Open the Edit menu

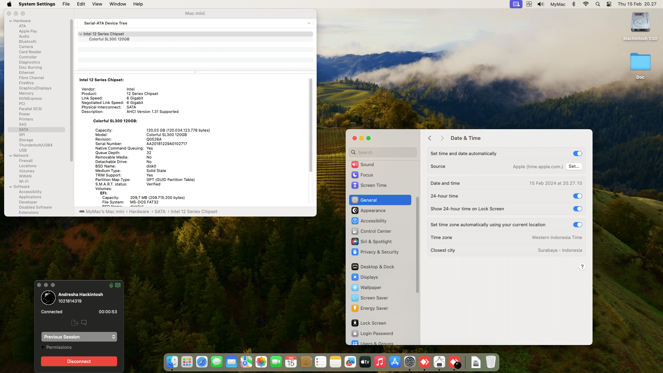coord(81,4)
